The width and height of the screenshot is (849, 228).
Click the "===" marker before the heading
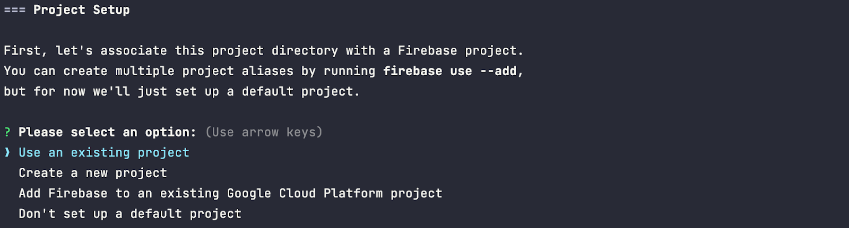click(x=14, y=10)
